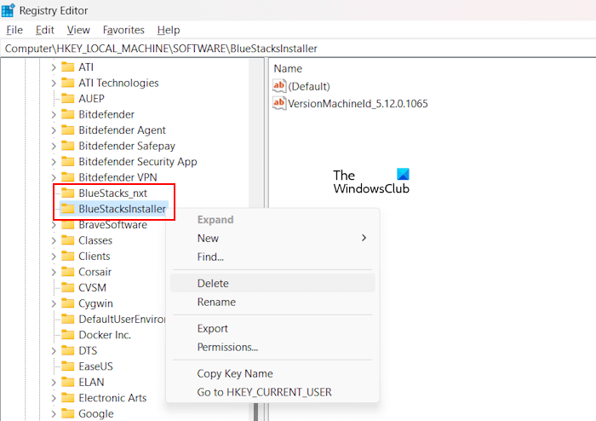Image resolution: width=596 pixels, height=421 pixels.
Task: Open the Favorites menu
Action: tap(123, 30)
